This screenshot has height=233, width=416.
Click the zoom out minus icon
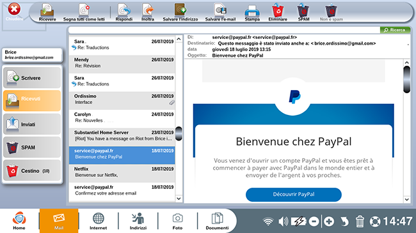click(314, 222)
